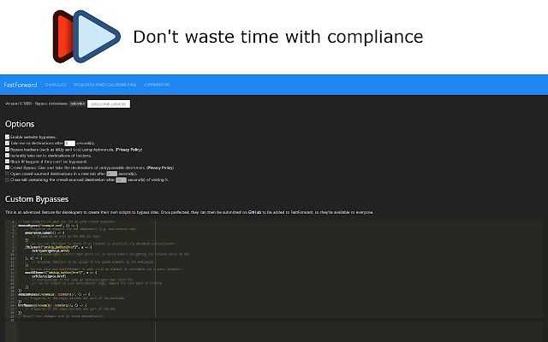Go to Frequently Asked Questions page
Image resolution: width=548 pixels, height=342 pixels.
tap(104, 85)
